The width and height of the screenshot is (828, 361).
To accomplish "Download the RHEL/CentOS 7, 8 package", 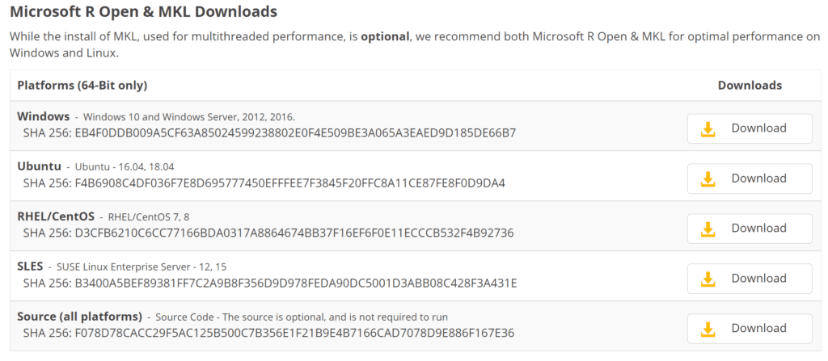I will click(x=750, y=229).
